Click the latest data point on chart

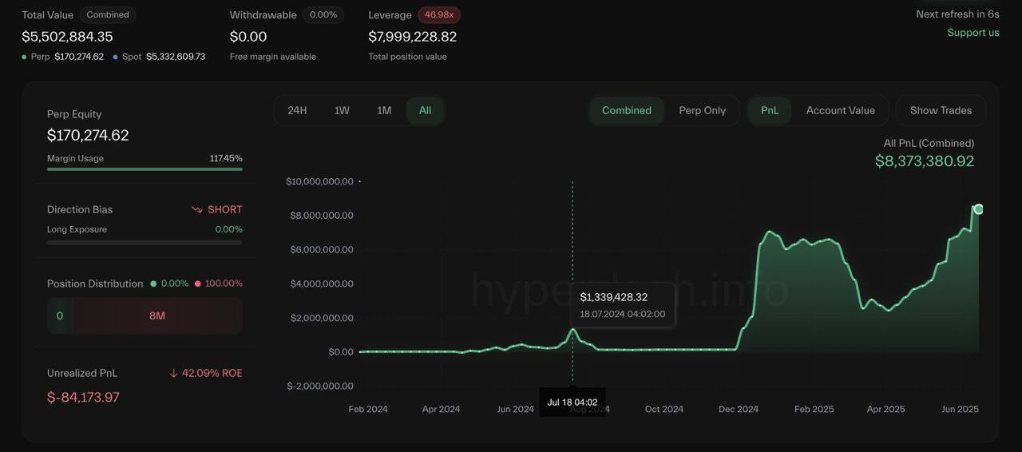coord(978,209)
